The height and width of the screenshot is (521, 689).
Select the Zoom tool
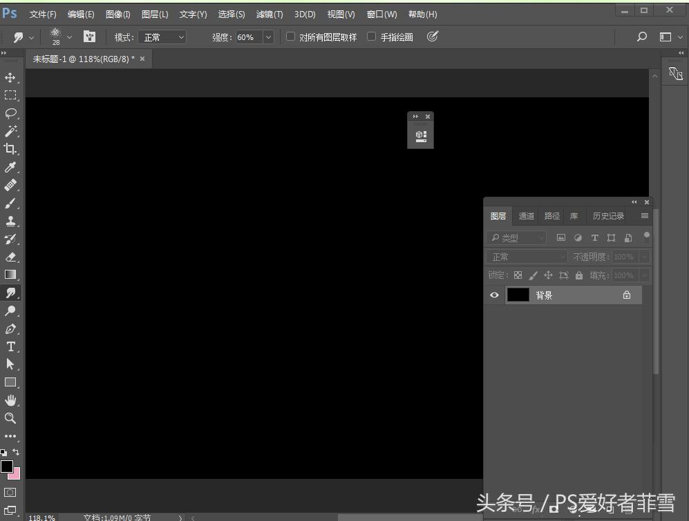point(10,418)
